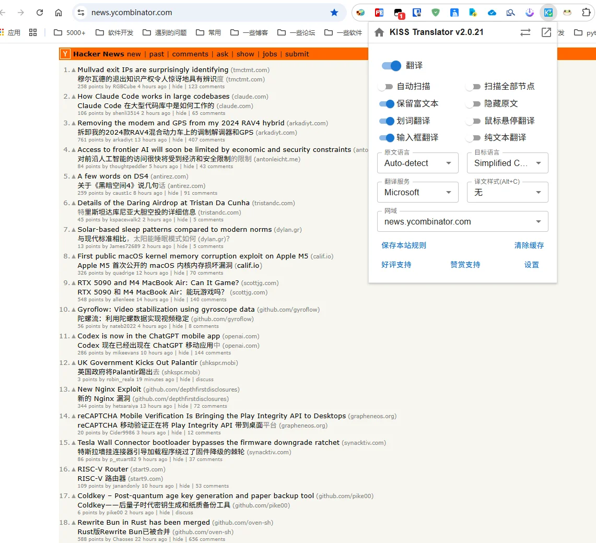Go to the Hacker News past page
Viewport: 596px width, 543px height.
(x=157, y=54)
